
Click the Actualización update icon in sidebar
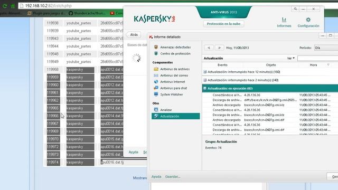[x=156, y=116]
